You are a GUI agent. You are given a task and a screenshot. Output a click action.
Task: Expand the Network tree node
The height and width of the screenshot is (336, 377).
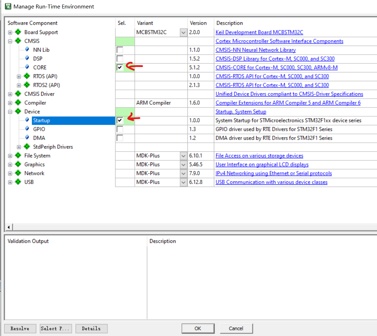[10, 173]
